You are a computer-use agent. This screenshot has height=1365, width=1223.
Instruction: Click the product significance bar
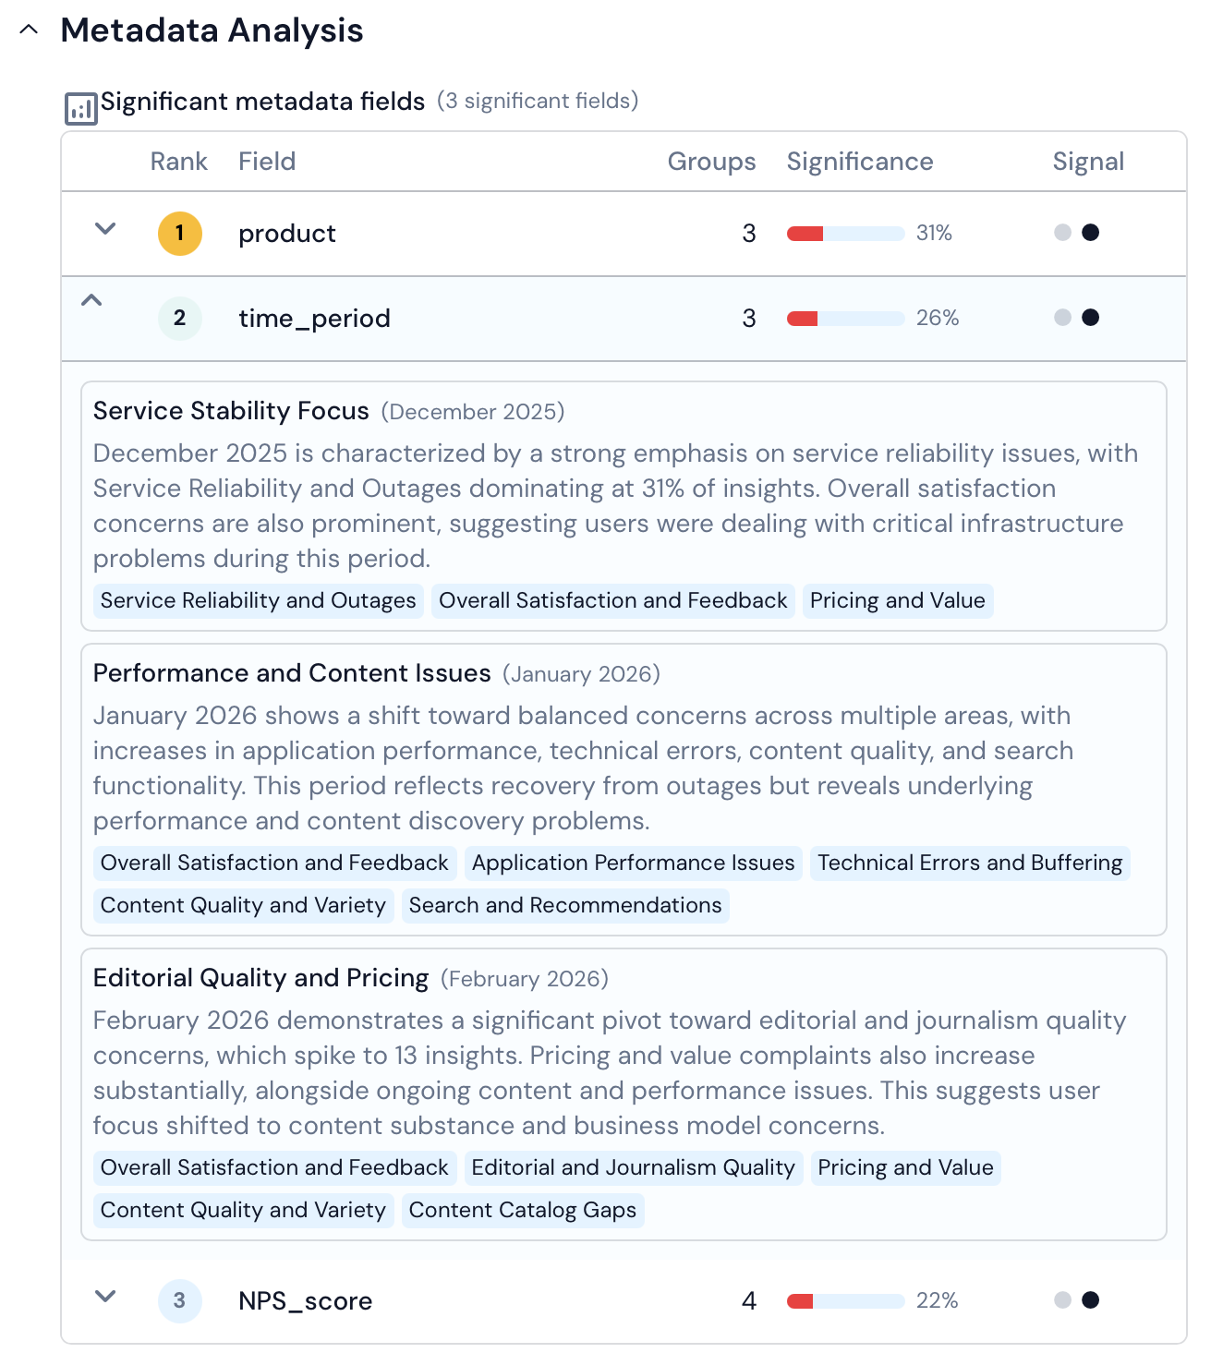tap(845, 234)
